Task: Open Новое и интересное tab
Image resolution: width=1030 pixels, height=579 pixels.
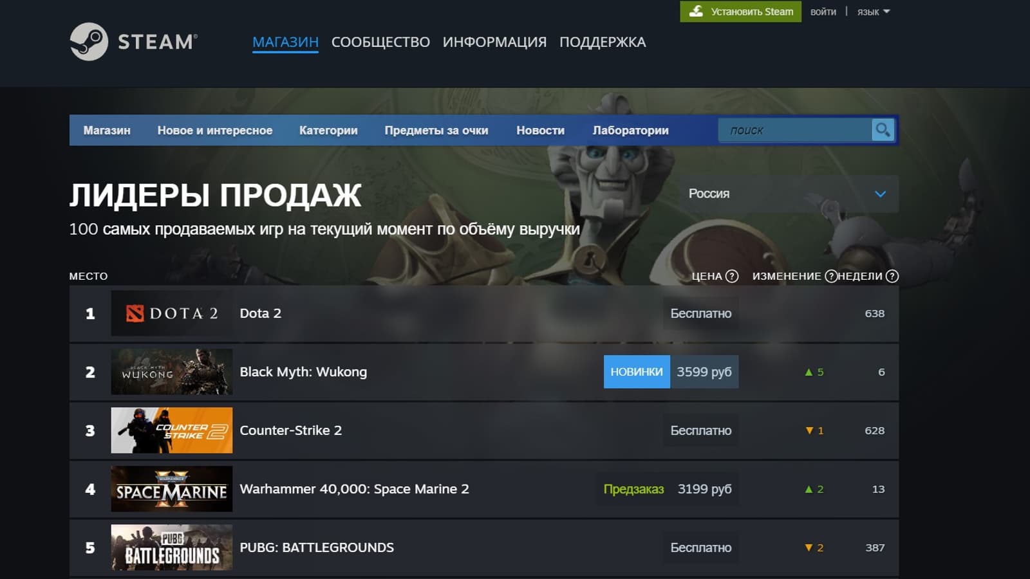Action: [x=215, y=130]
